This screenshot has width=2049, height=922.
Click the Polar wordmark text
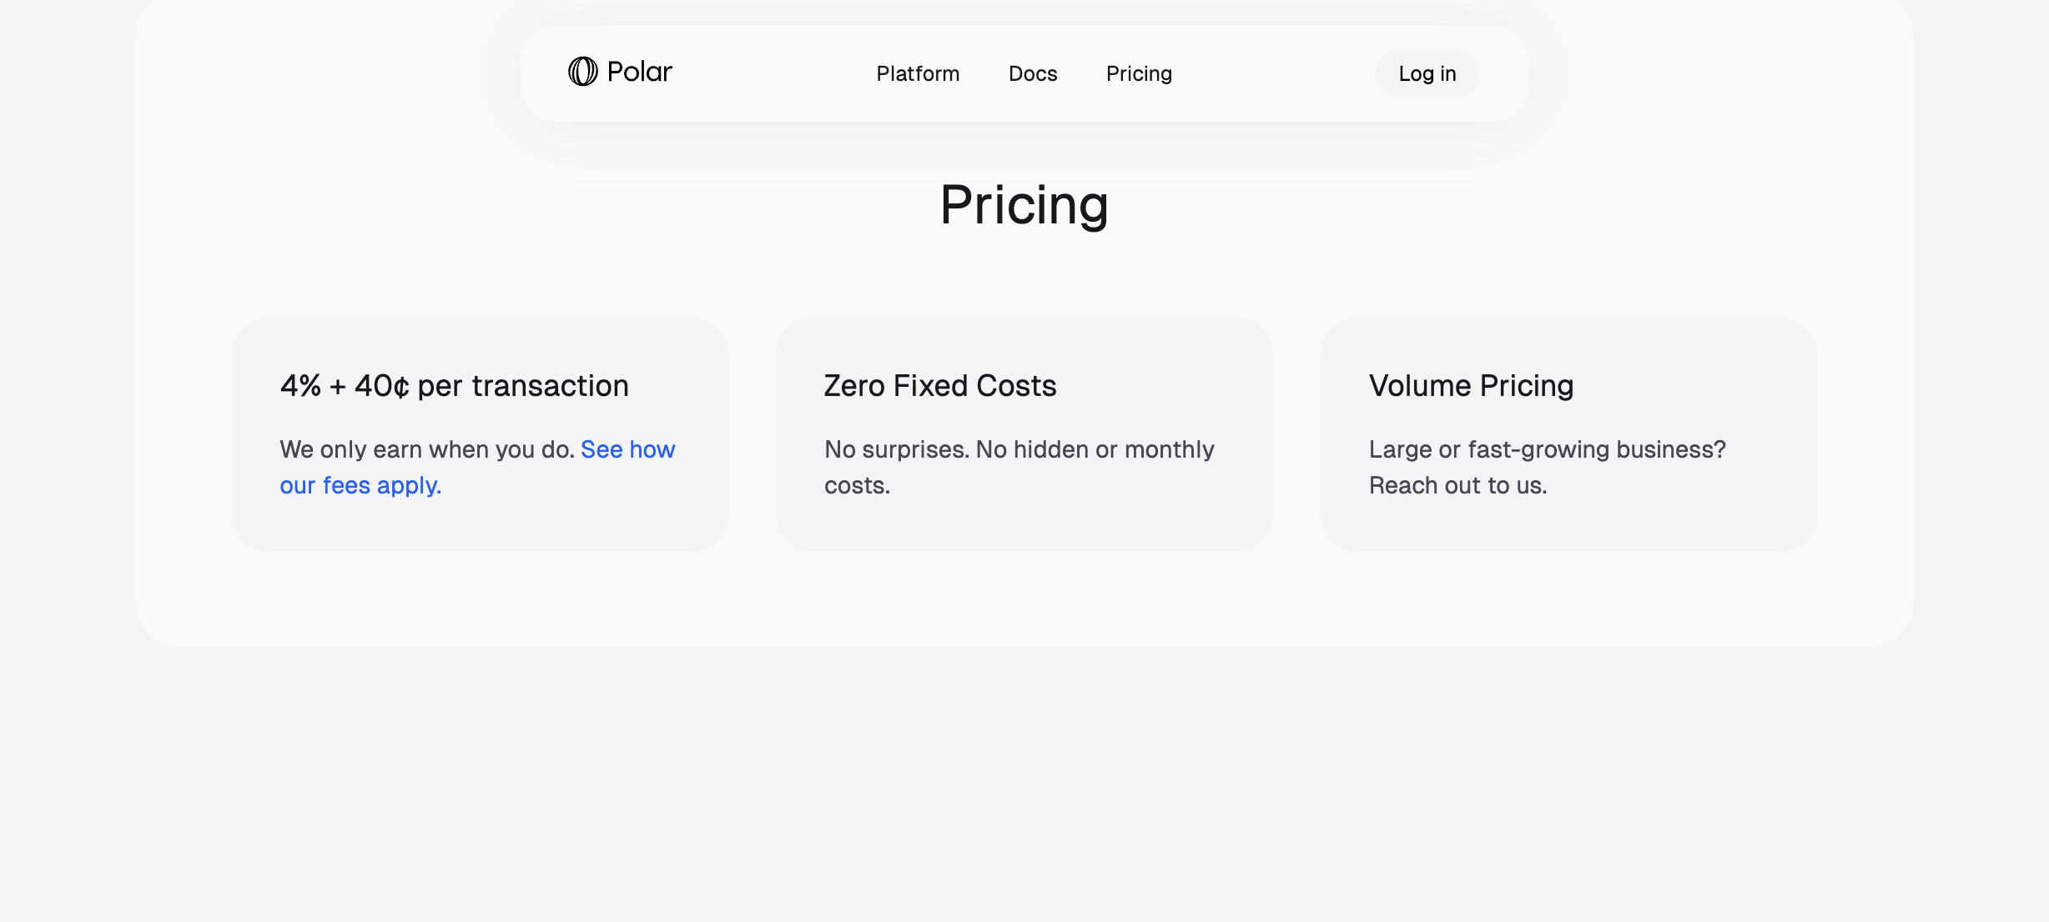[640, 72]
